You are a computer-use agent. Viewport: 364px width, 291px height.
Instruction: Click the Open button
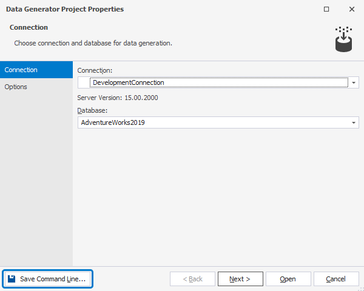[x=288, y=279]
